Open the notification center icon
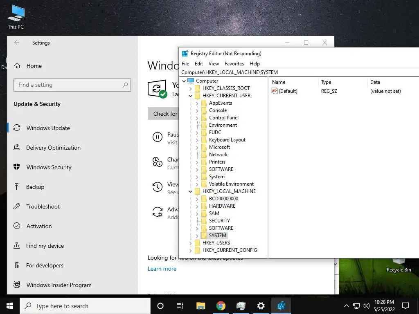This screenshot has width=419, height=314. [405, 306]
